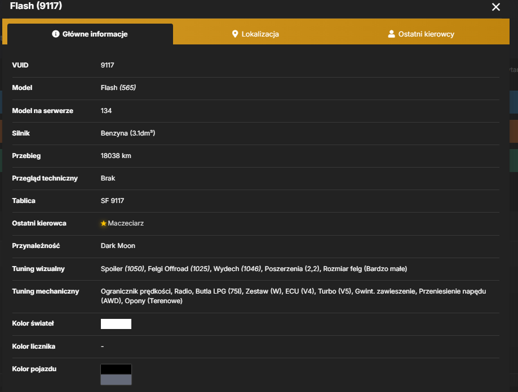The width and height of the screenshot is (518, 392).
Task: Click the Tuning wizualny parts list
Action: click(254, 269)
